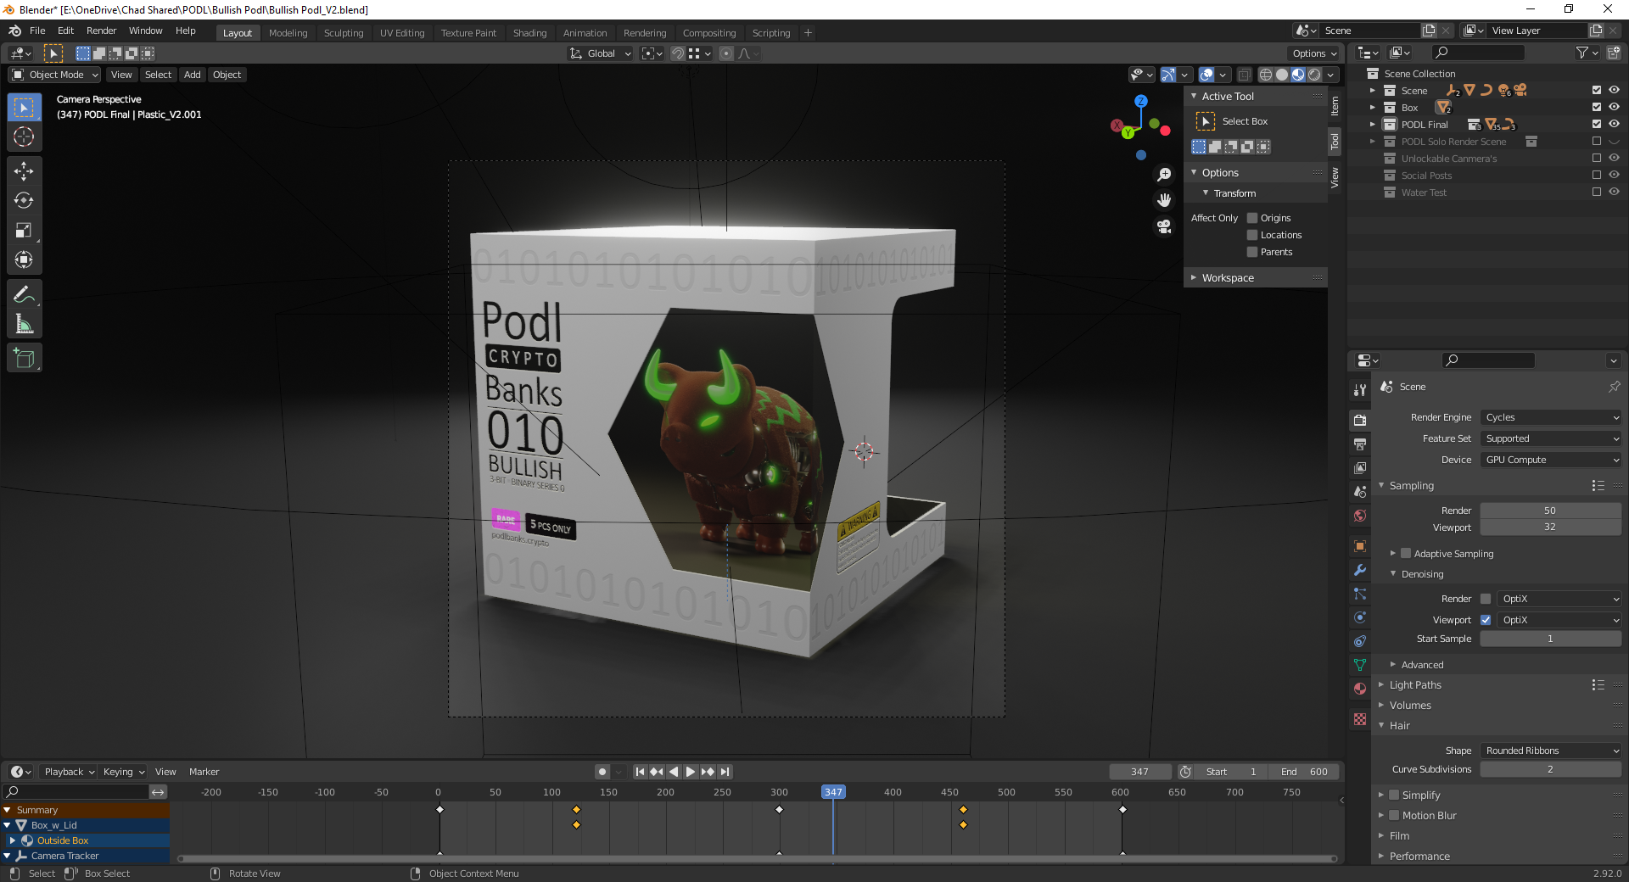The image size is (1629, 882).
Task: Open the Object Mode dropdown
Action: [x=55, y=75]
